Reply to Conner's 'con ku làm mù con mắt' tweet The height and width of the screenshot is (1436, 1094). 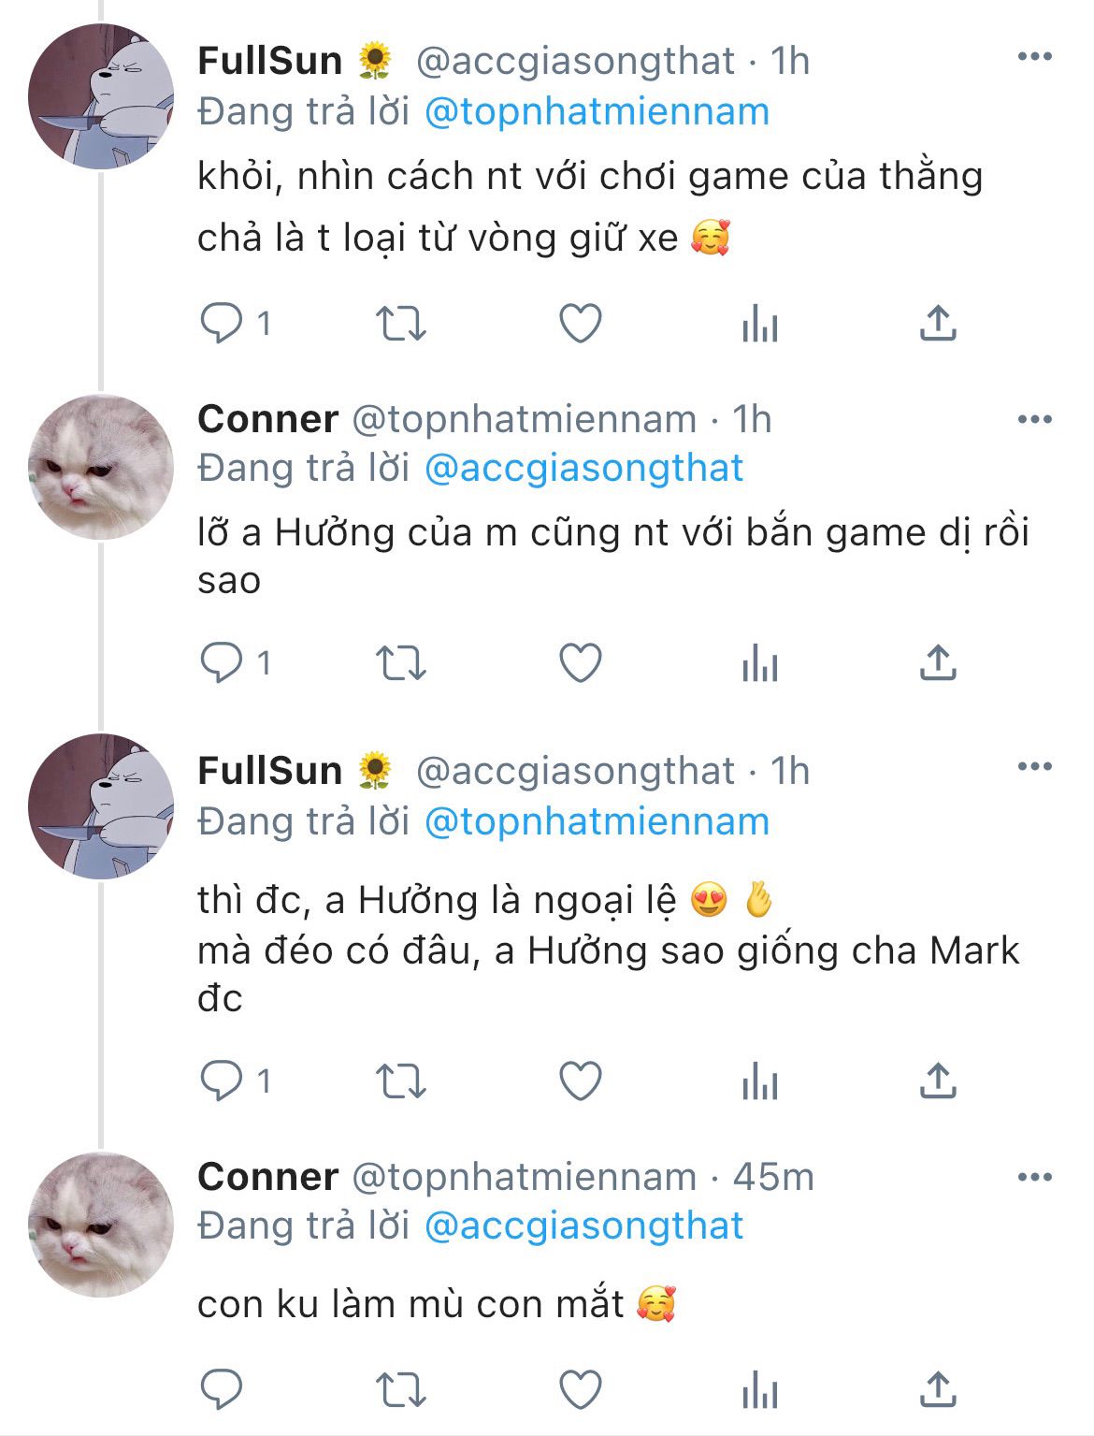(x=223, y=1389)
